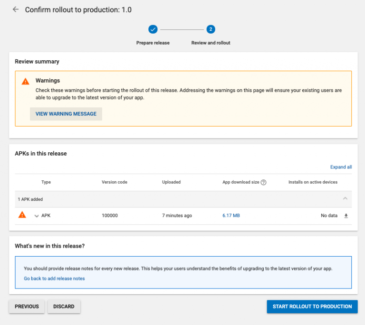
Task: Click the Review and rollout step 2 circle
Action: 211,29
